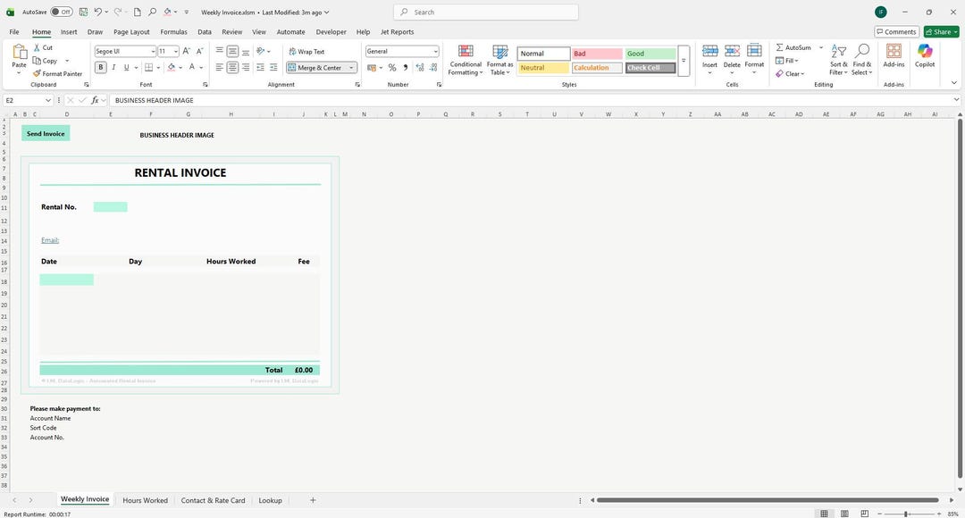Switch to the Formulas ribbon tab
This screenshot has width=965, height=518.
point(173,32)
